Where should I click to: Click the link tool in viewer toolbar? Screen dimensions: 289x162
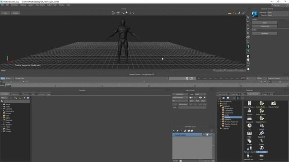click(x=248, y=37)
